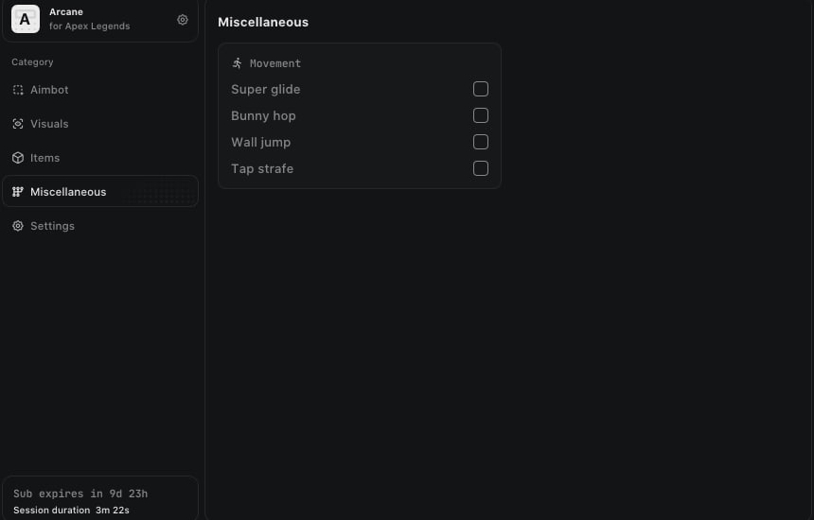Click the "Sub expires in 9d 23h" text
The image size is (814, 520).
tap(80, 494)
